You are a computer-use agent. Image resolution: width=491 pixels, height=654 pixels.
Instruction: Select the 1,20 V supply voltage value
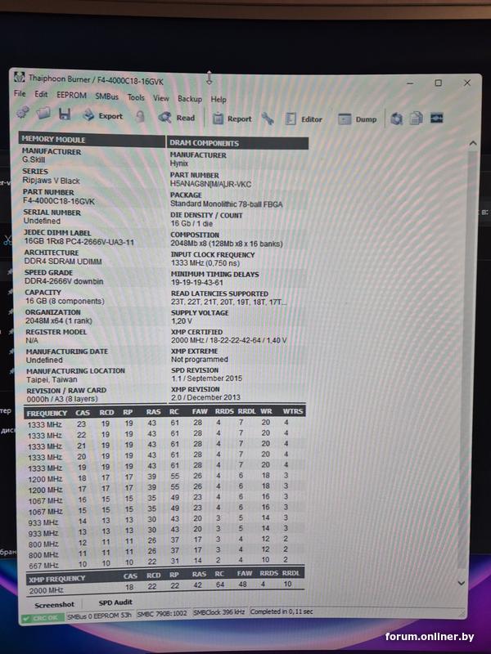(182, 321)
